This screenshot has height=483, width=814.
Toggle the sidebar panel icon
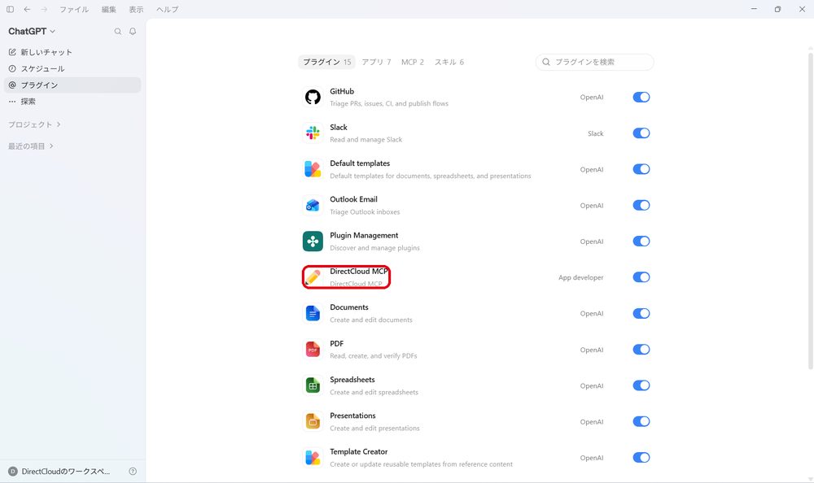click(x=10, y=9)
